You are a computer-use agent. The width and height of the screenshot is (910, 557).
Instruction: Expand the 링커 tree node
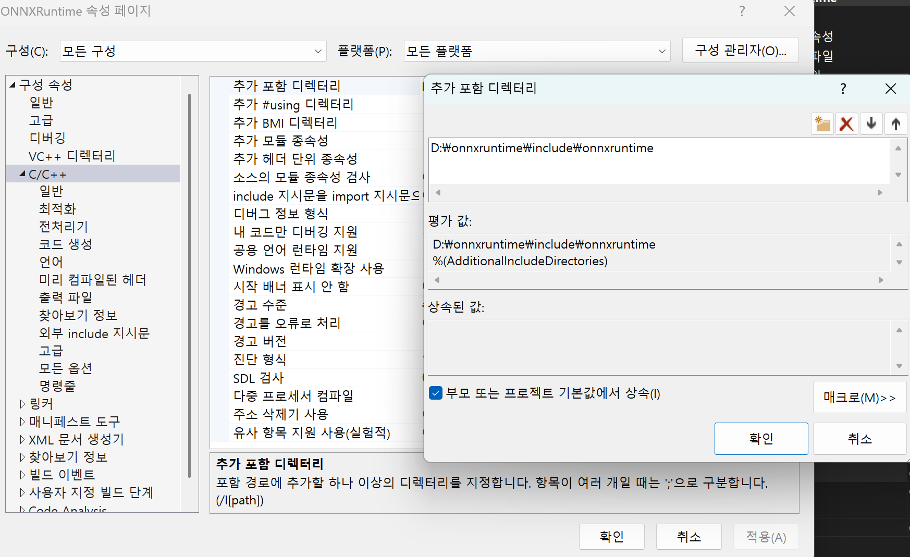22,404
